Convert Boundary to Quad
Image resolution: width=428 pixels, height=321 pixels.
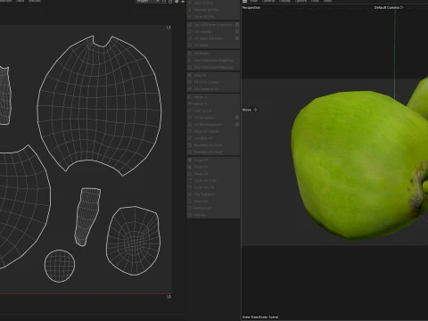tap(213, 152)
